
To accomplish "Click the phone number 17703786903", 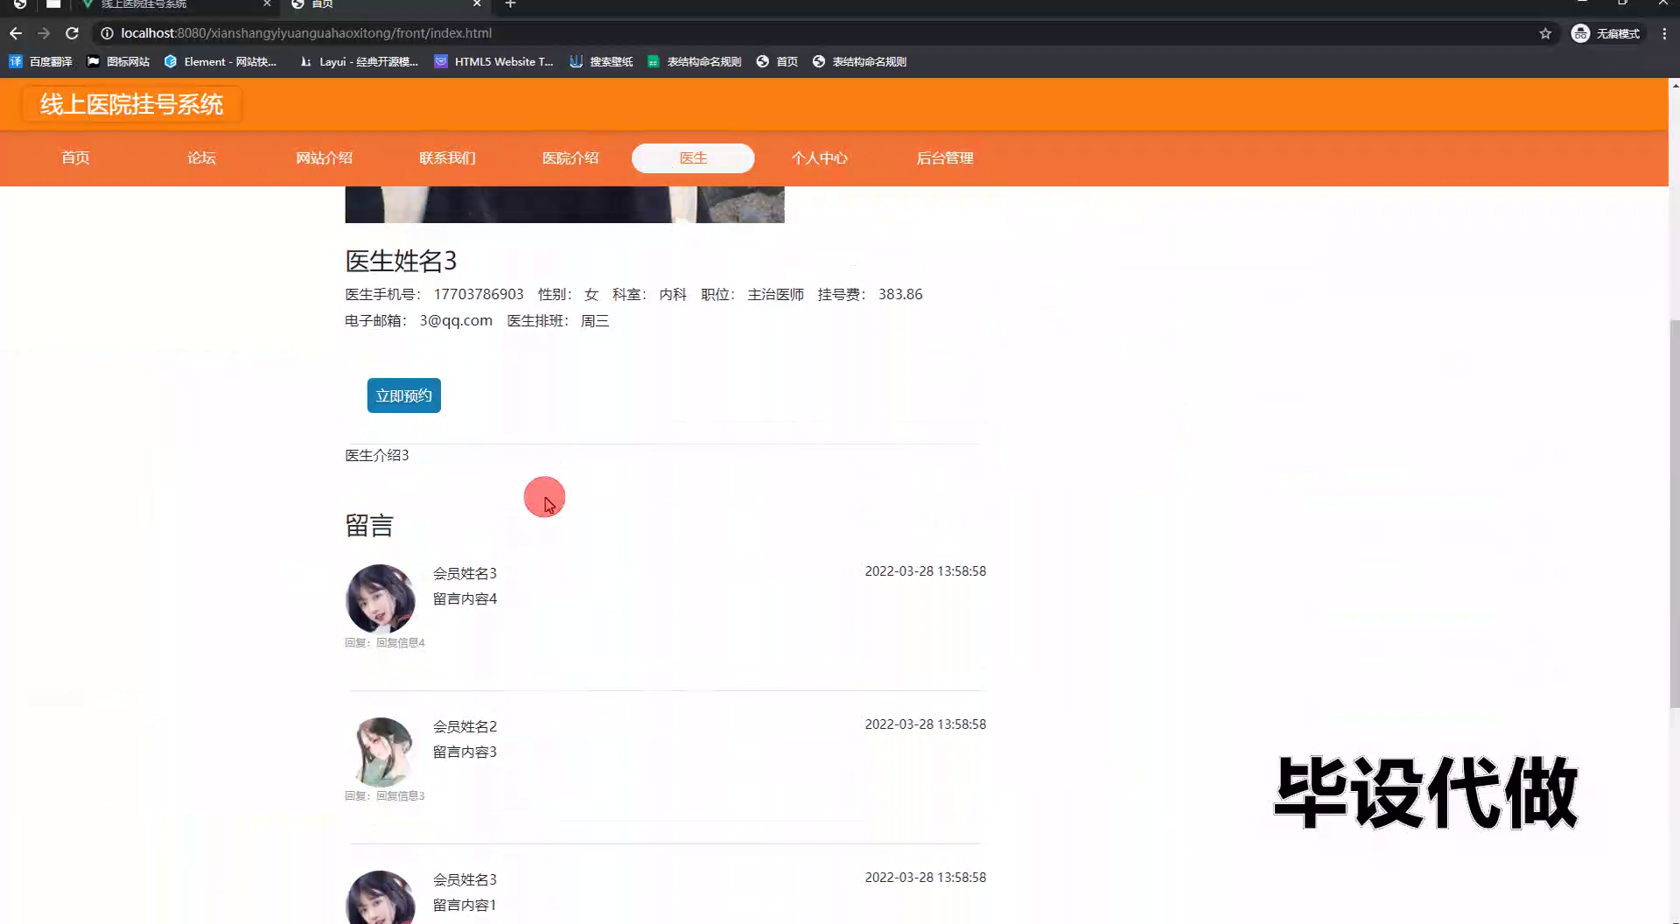I will point(479,294).
